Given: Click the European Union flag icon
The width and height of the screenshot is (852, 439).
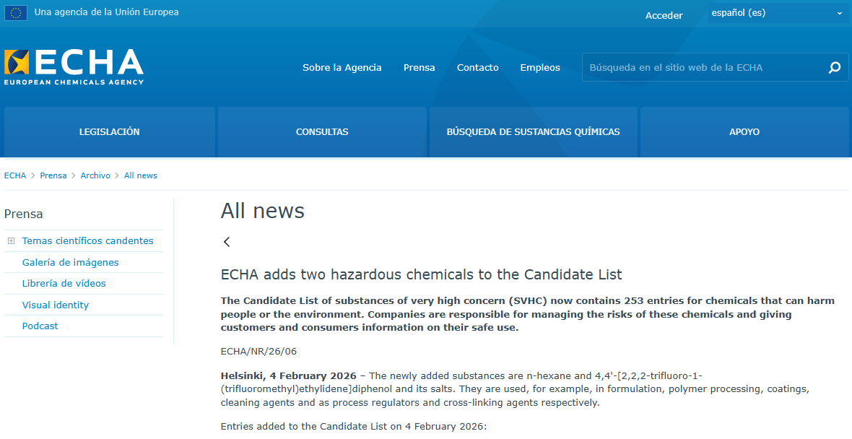Looking at the screenshot, I should (16, 13).
